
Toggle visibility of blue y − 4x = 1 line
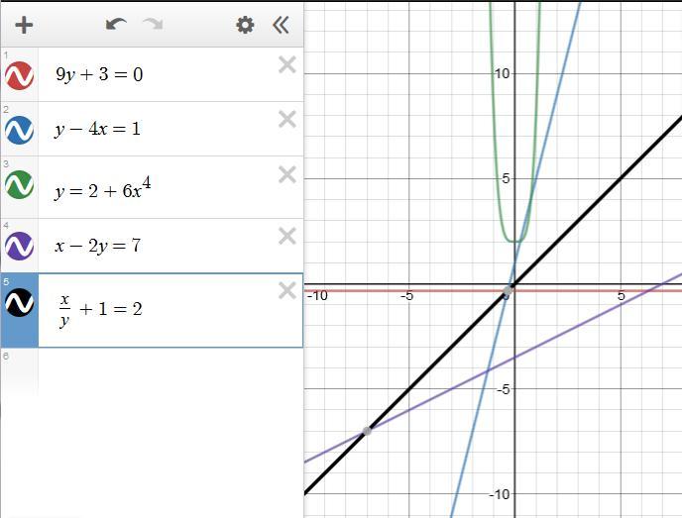tap(19, 130)
